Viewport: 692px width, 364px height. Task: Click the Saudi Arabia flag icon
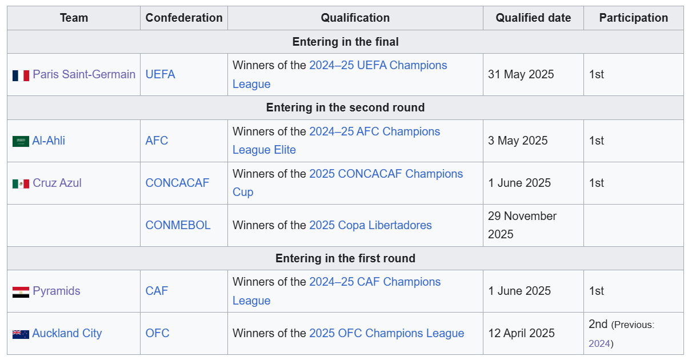[21, 141]
